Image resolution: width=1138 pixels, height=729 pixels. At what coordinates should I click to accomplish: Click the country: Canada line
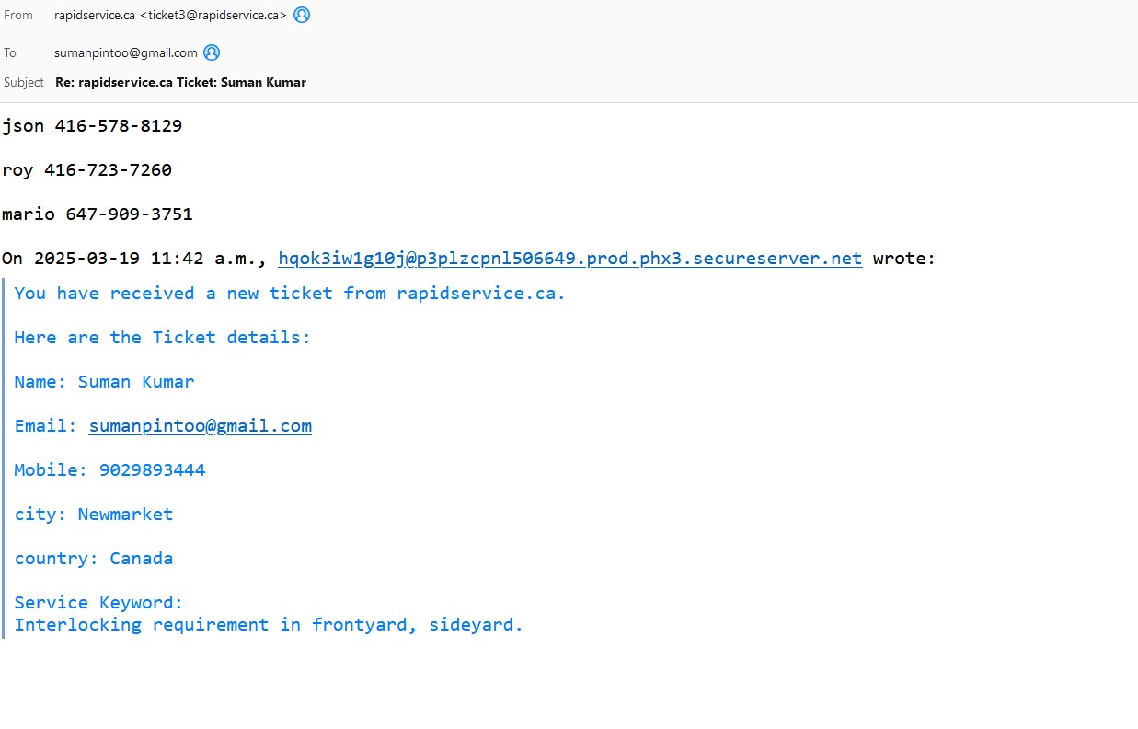(x=93, y=559)
